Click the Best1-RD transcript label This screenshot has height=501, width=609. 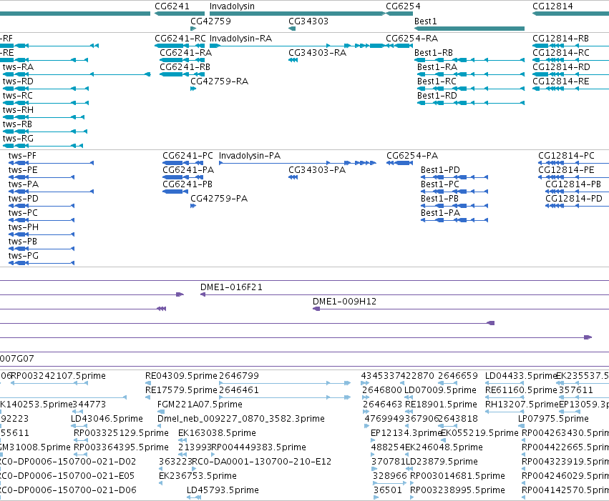point(437,96)
